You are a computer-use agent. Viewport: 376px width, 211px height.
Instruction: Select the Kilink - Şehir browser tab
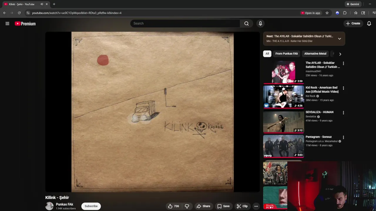[x=25, y=4]
